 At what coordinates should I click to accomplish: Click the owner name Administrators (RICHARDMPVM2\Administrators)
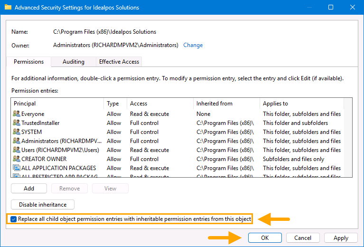point(116,45)
